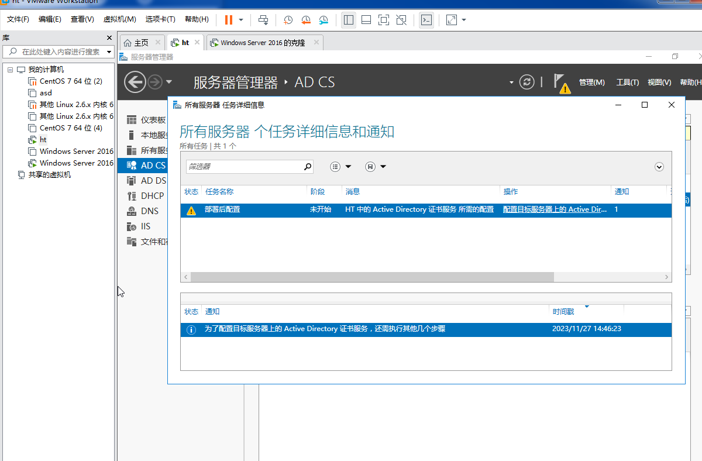Send Ctrl+Alt+Del to the virtual machine
This screenshot has width=702, height=461.
coord(264,20)
